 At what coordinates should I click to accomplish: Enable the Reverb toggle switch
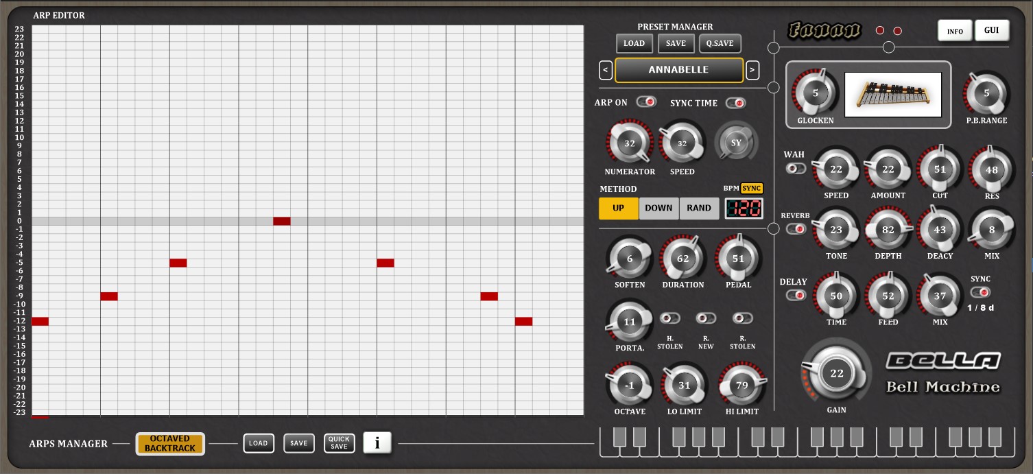coord(796,229)
